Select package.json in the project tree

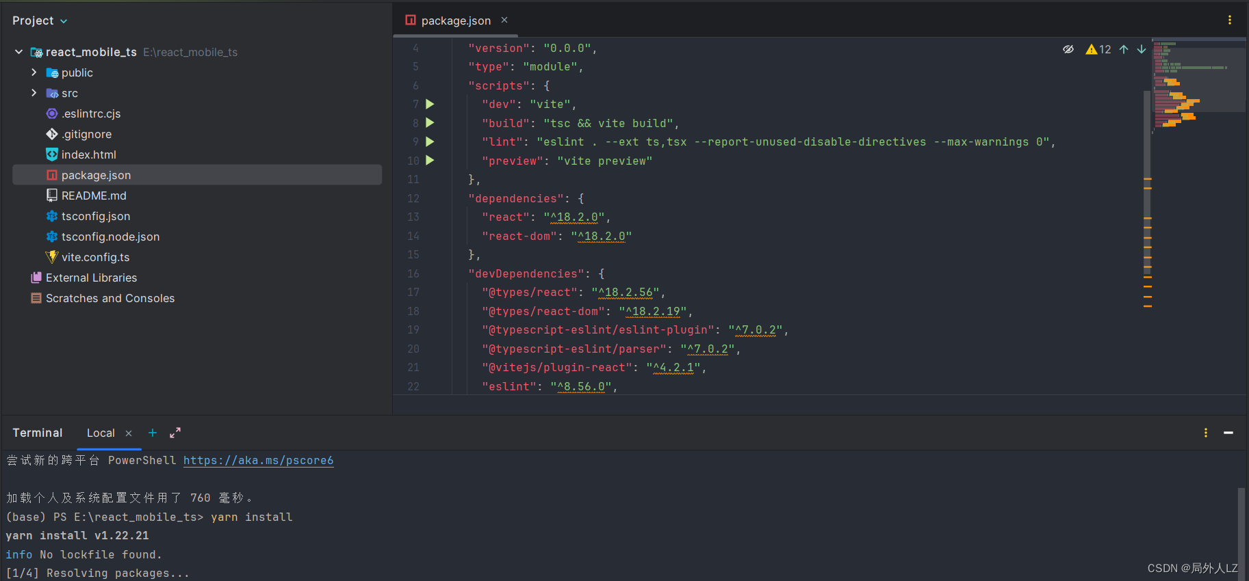[197, 175]
